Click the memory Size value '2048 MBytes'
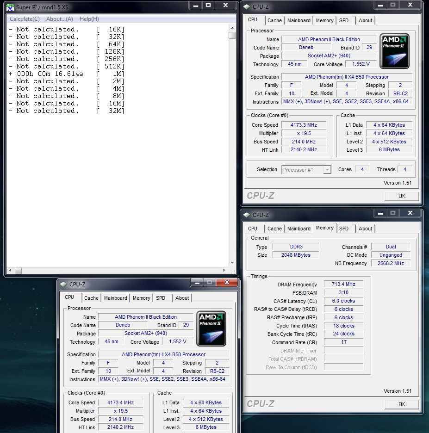Image resolution: width=429 pixels, height=433 pixels. point(296,255)
